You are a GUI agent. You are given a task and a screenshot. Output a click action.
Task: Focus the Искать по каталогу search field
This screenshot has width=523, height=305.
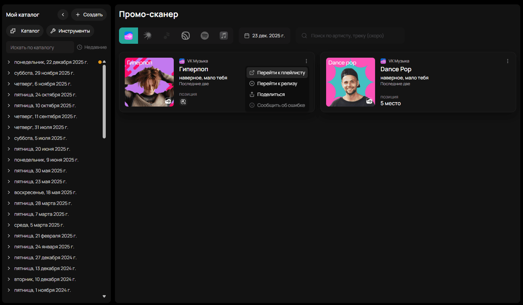40,47
